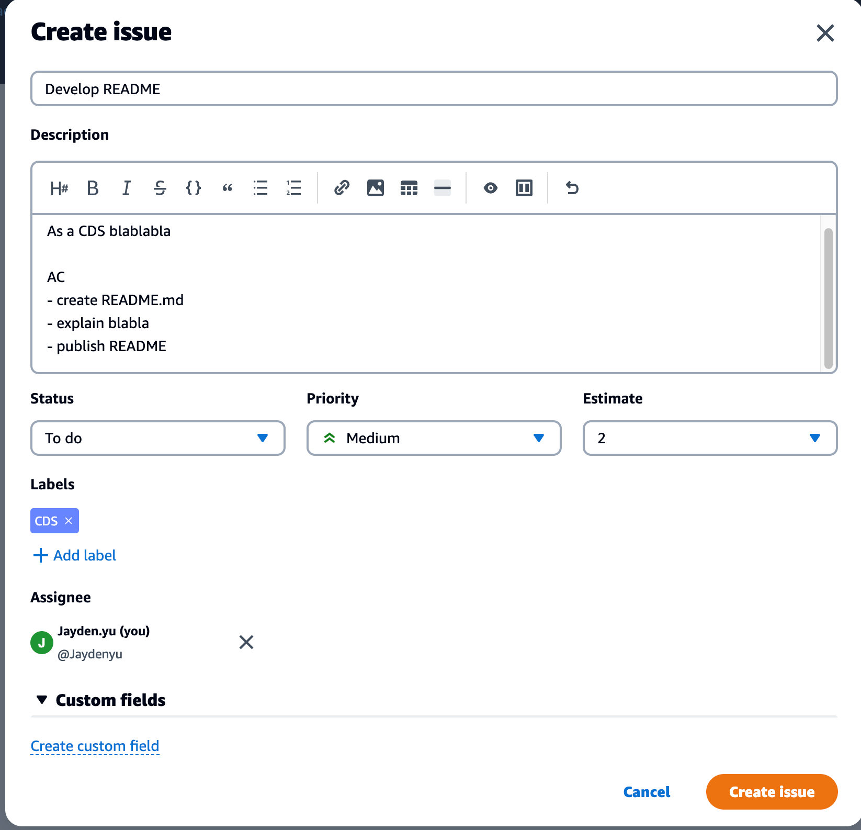
Task: Toggle preview with the eye icon
Action: [491, 188]
